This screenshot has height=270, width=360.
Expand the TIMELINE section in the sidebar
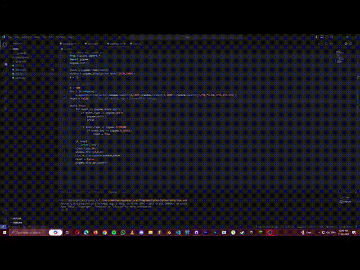coord(17,223)
